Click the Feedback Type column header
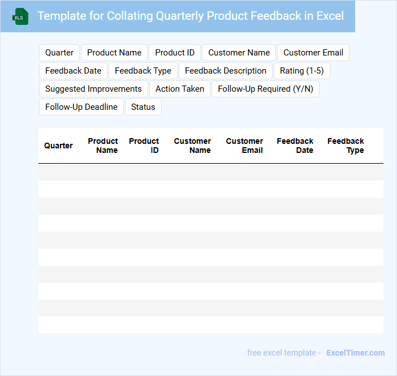 (x=346, y=146)
